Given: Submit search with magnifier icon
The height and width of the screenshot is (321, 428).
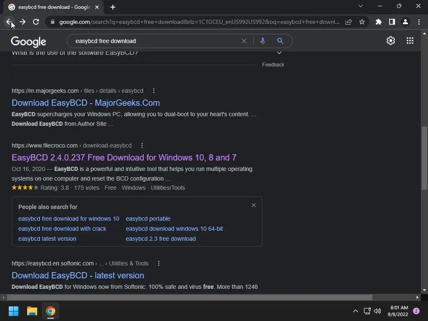Looking at the screenshot, I should [x=280, y=41].
